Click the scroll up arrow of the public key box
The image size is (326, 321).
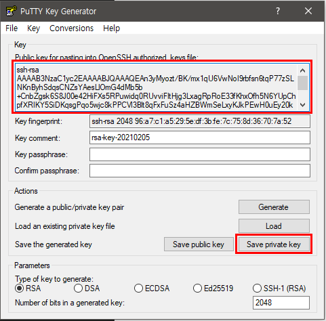(302, 70)
